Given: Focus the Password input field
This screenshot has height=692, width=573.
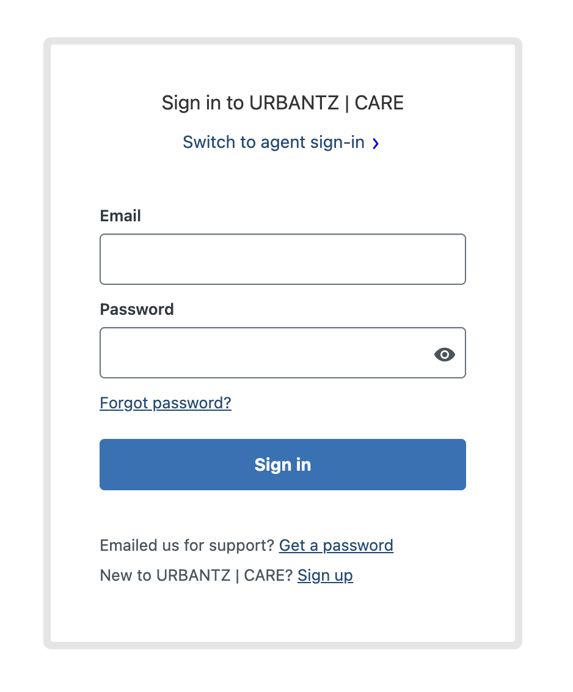Looking at the screenshot, I should point(283,353).
